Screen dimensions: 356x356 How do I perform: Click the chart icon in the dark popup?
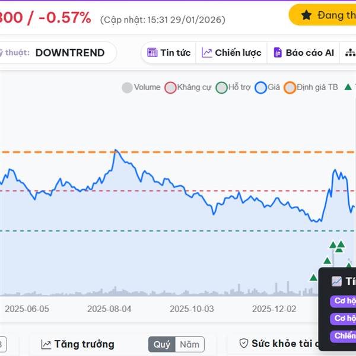[x=336, y=281]
